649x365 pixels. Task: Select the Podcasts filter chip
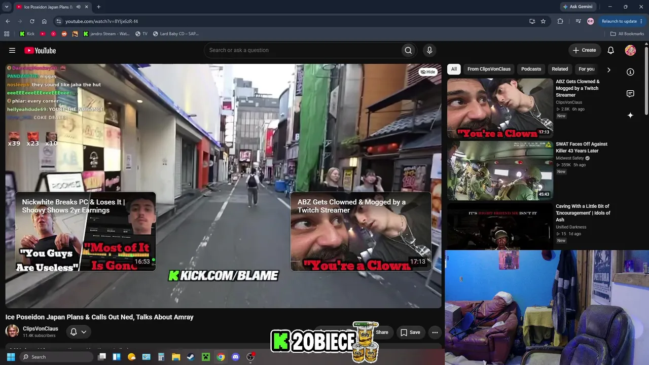click(x=531, y=69)
